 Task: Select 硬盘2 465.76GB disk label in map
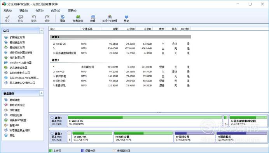click(x=58, y=137)
